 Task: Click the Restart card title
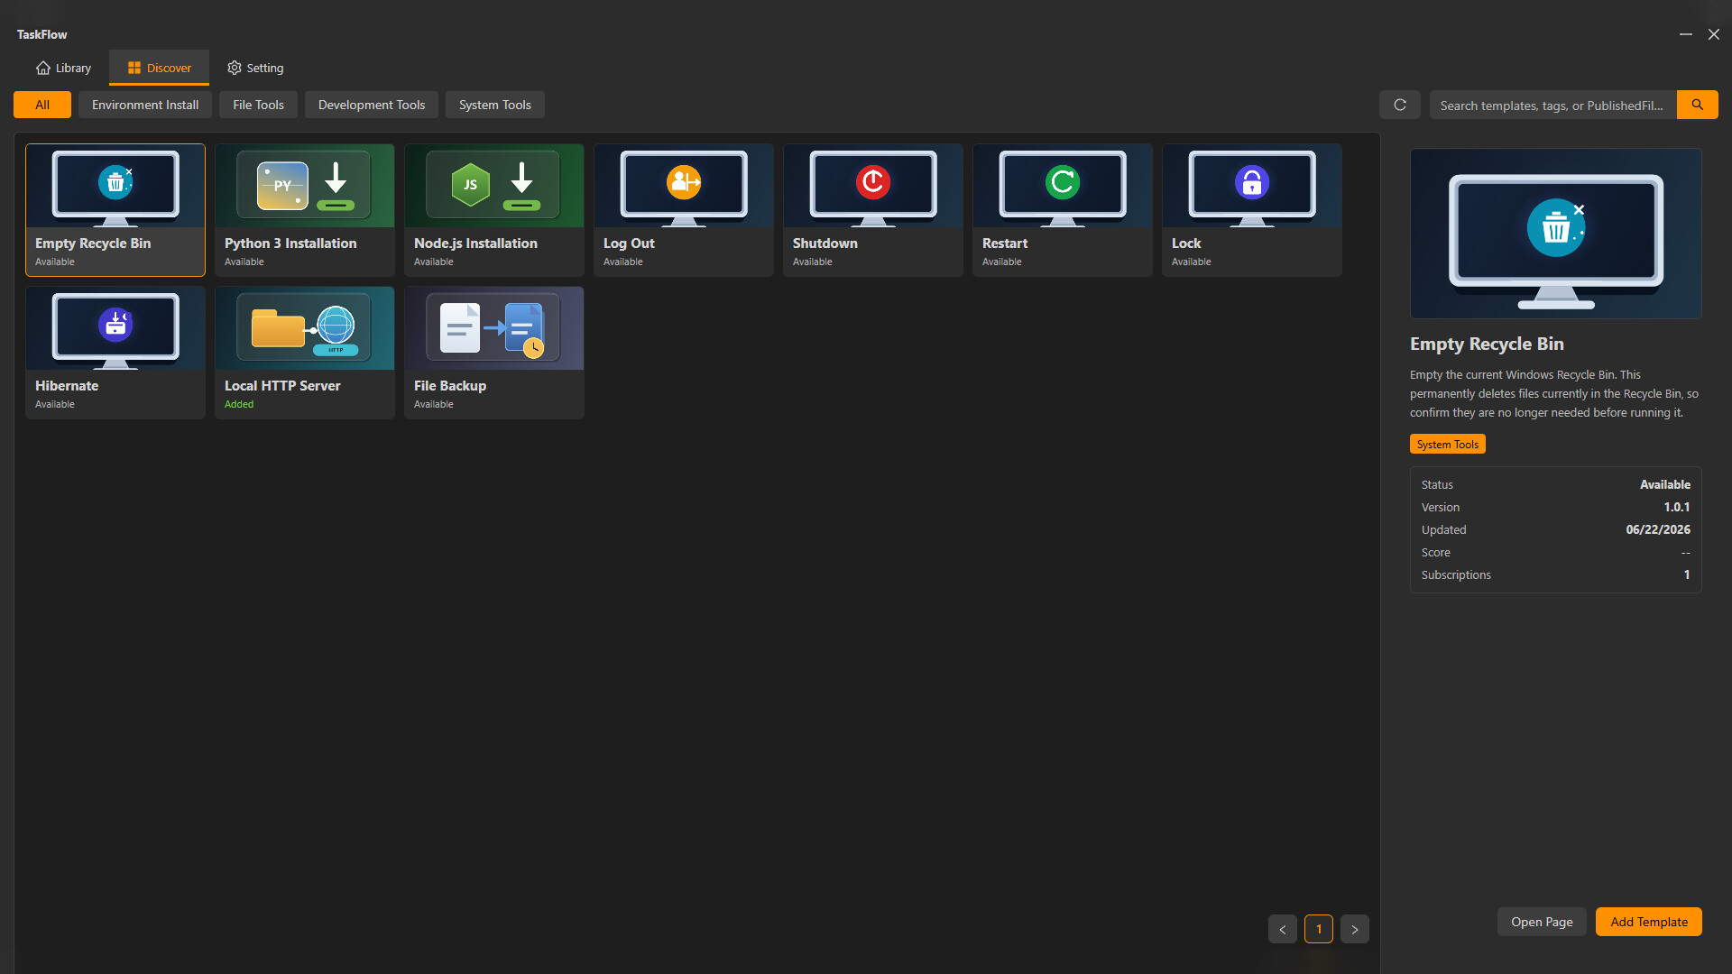coord(1004,243)
